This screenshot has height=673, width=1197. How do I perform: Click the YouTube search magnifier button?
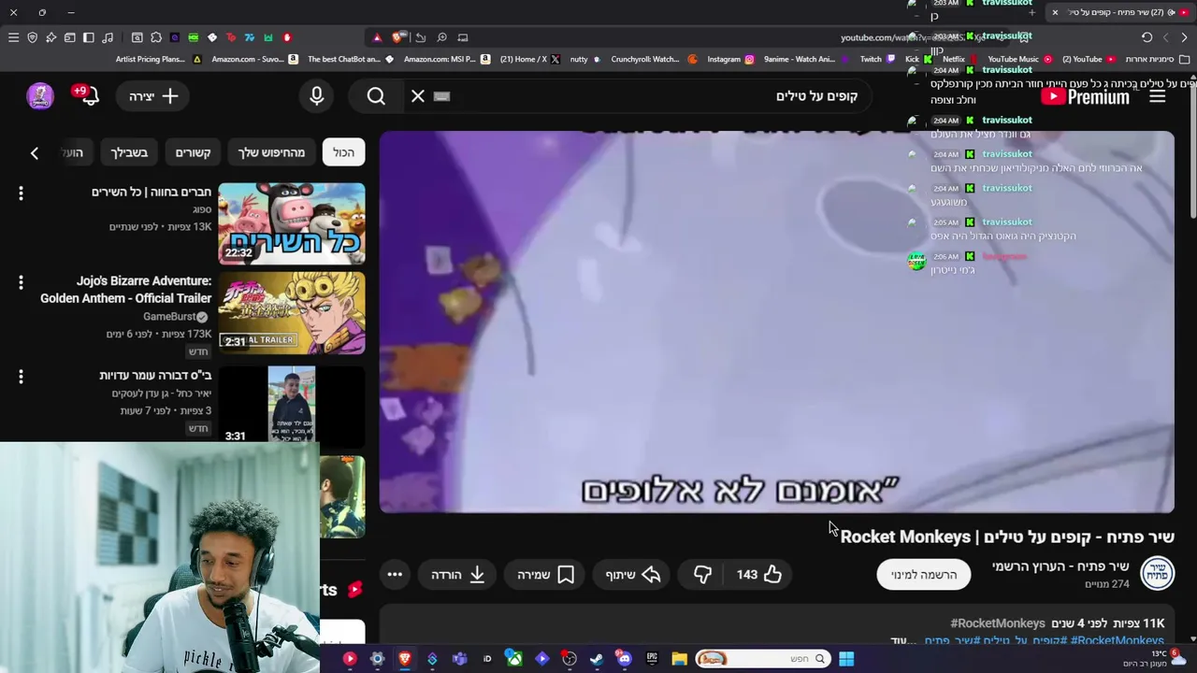[x=376, y=95]
